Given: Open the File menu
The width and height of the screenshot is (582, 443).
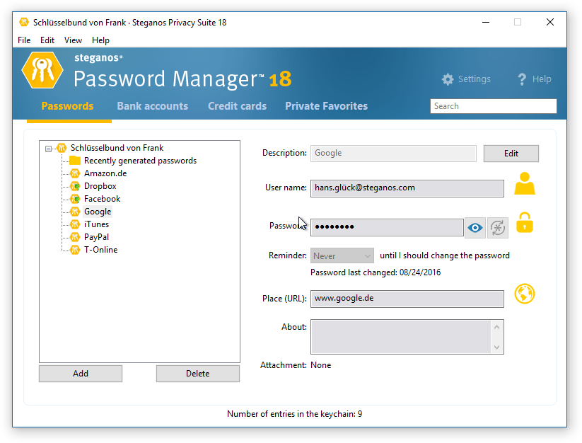Looking at the screenshot, I should click(24, 40).
